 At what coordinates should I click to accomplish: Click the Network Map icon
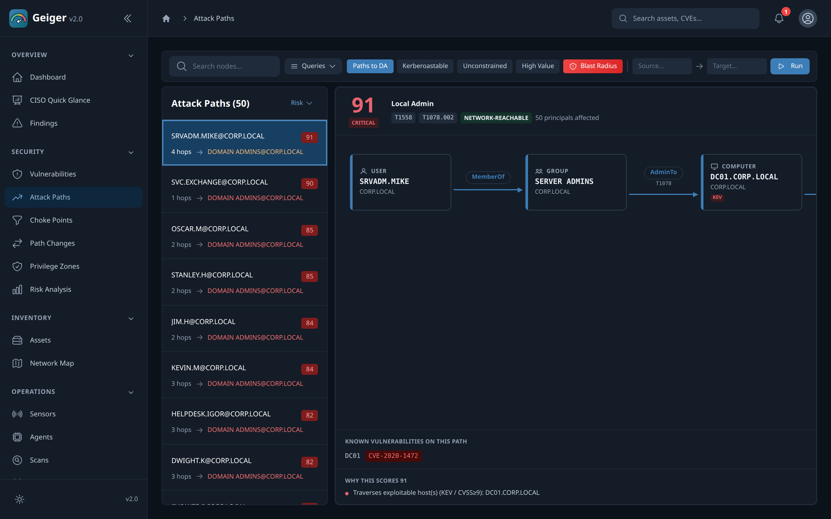point(17,363)
